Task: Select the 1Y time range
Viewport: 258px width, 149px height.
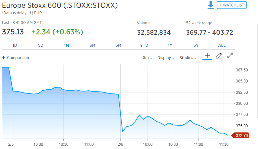Action: [170, 45]
